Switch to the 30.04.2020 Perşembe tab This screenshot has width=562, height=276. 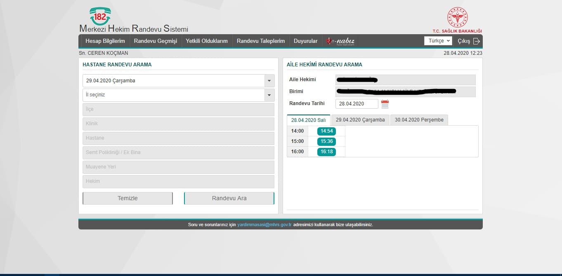(419, 120)
